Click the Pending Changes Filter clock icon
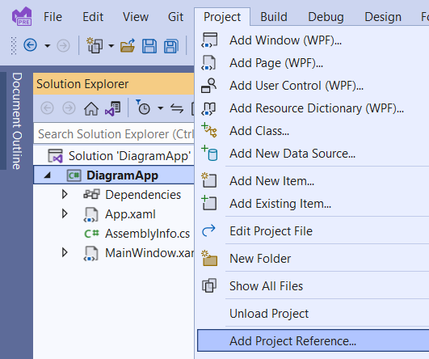Viewport: 429px width, 359px height. click(x=143, y=108)
